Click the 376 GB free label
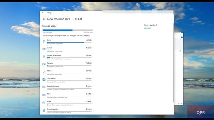214x120 pixels. pos(88,32)
